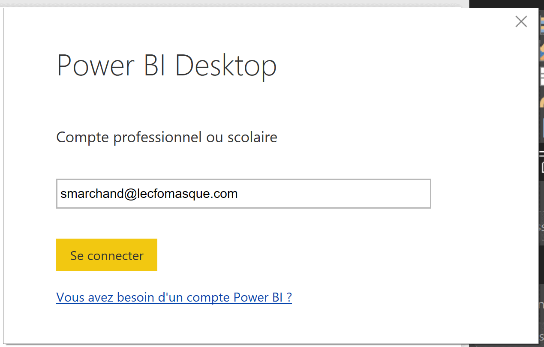
Task: Pick the white table-like icon at right edge
Action: point(541,76)
